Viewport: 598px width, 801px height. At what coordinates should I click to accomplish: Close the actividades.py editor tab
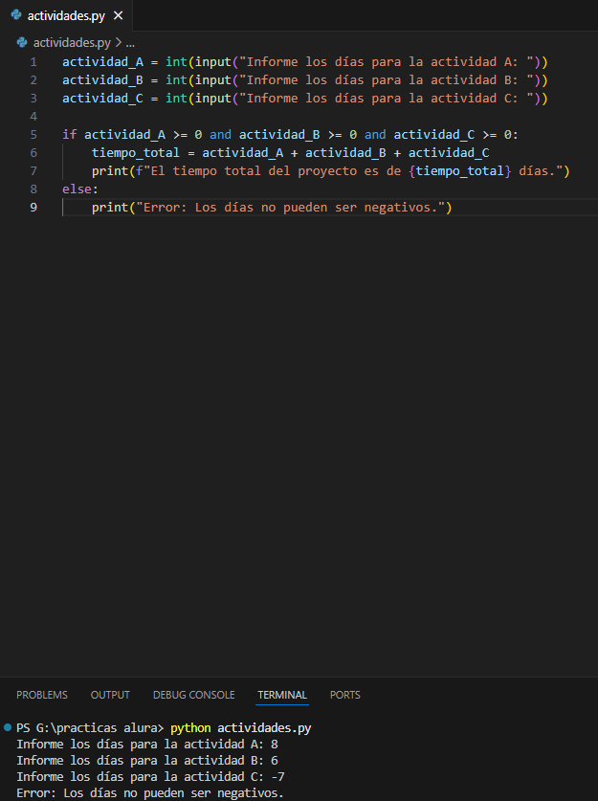click(118, 16)
